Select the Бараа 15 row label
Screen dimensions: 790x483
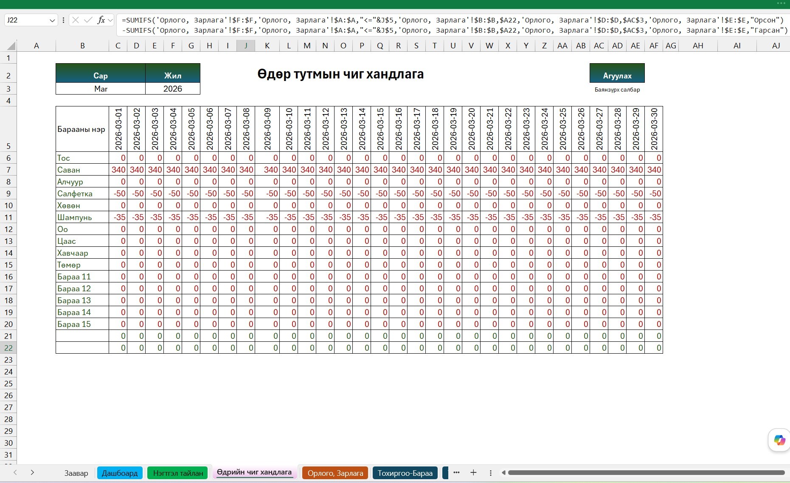(x=82, y=324)
